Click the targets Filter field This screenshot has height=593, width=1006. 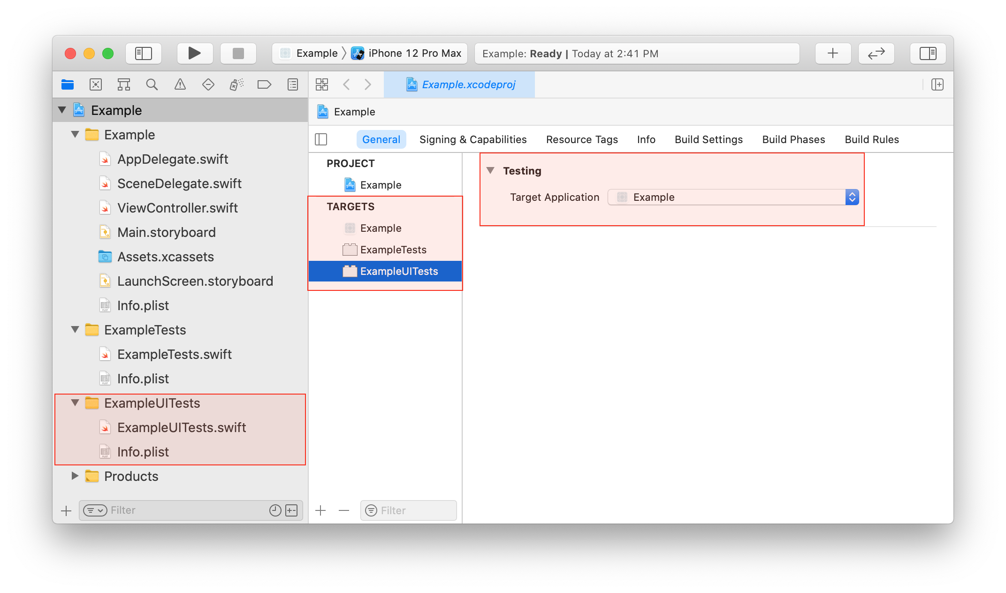pyautogui.click(x=409, y=510)
